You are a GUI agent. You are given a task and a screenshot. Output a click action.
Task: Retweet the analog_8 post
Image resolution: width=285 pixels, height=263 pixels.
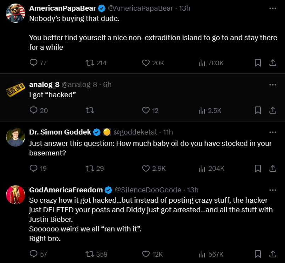point(90,110)
